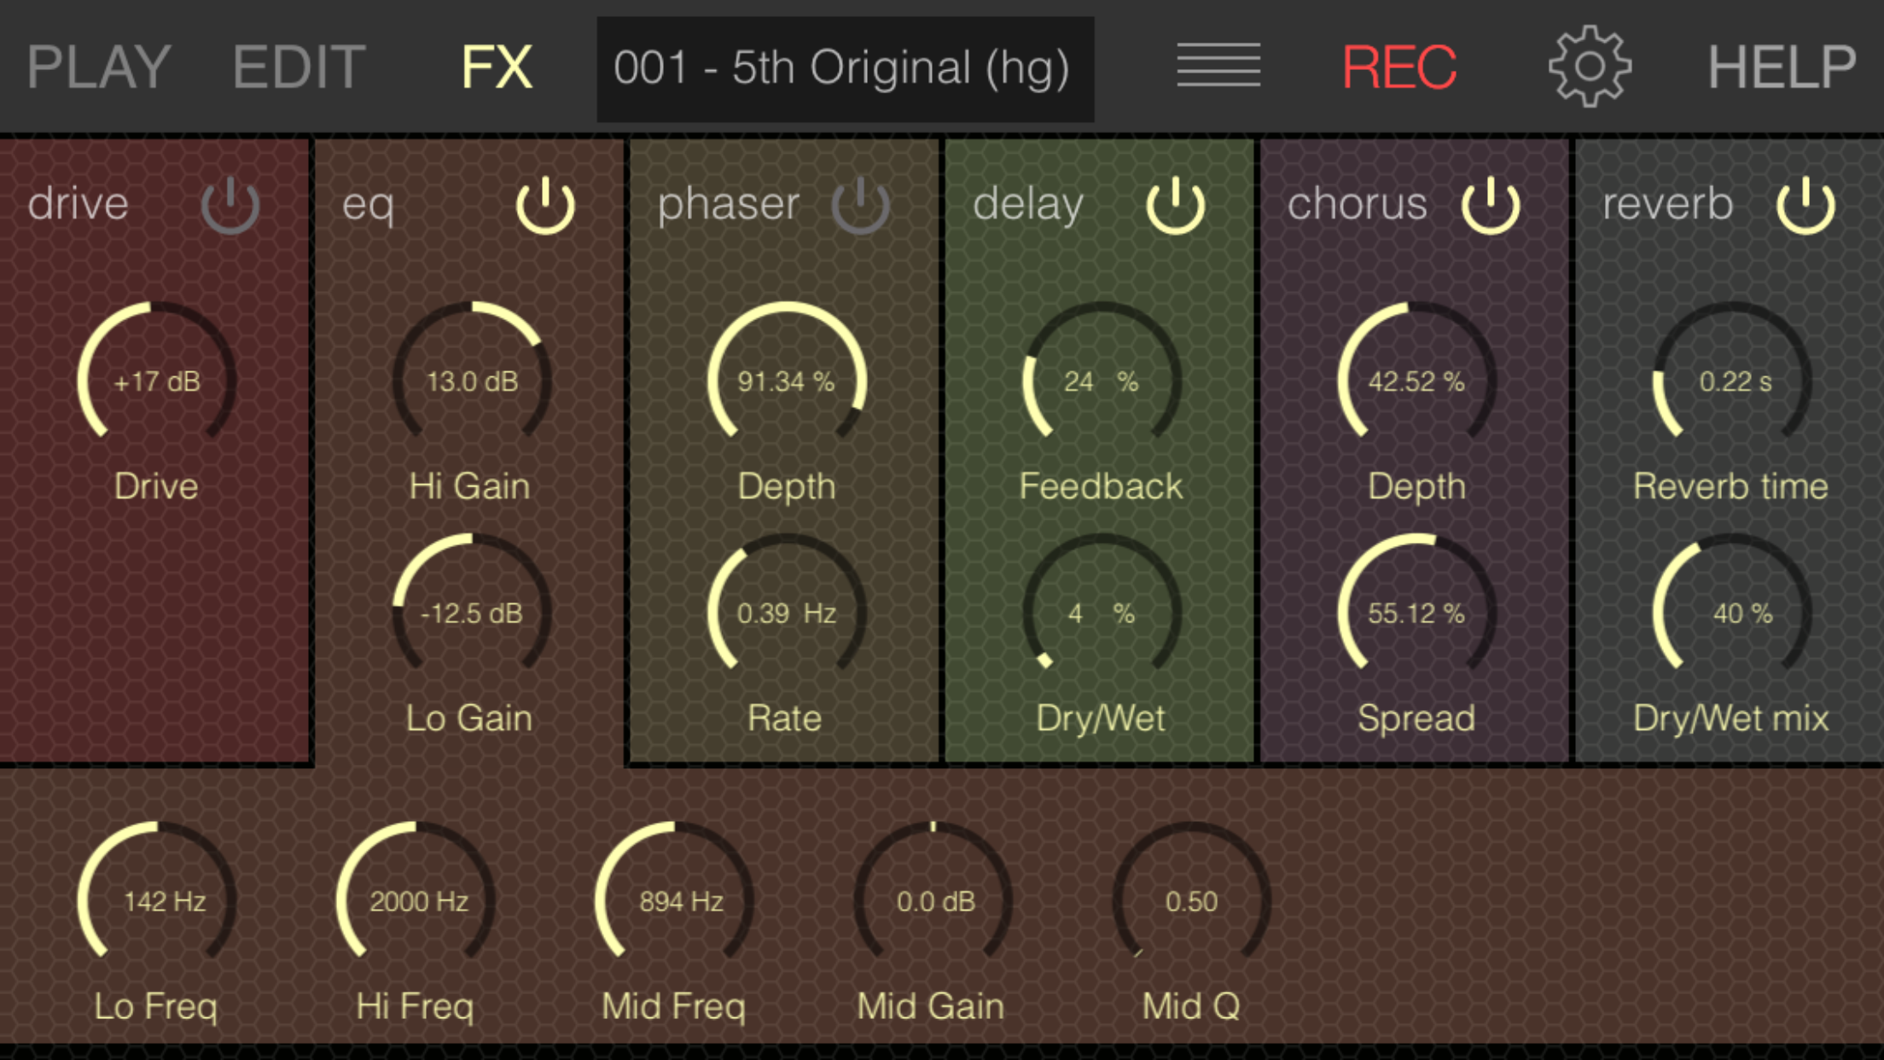This screenshot has height=1060, width=1884.
Task: Click the phaser Rate knob
Action: tap(786, 613)
